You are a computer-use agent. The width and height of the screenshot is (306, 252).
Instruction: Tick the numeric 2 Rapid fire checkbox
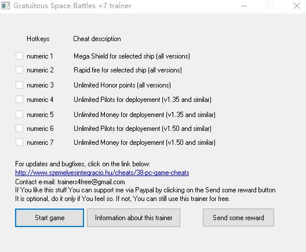(19, 70)
